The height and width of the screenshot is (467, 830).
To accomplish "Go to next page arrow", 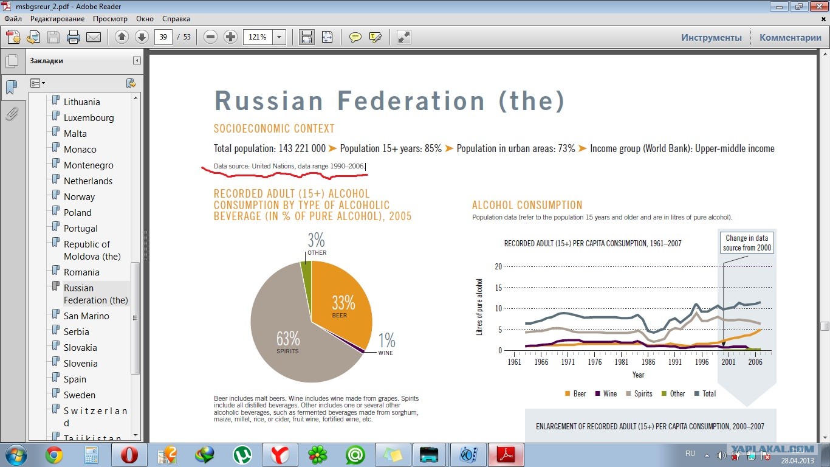I will point(142,37).
